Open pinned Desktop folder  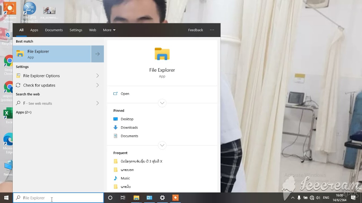[127, 119]
